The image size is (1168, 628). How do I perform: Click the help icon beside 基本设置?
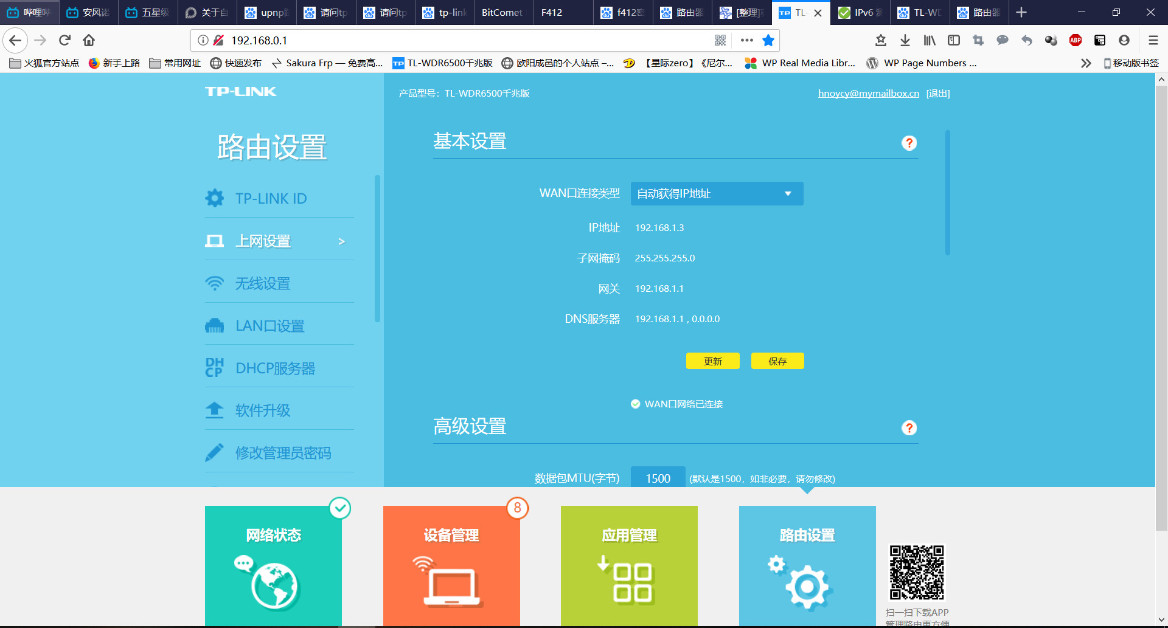coord(909,143)
